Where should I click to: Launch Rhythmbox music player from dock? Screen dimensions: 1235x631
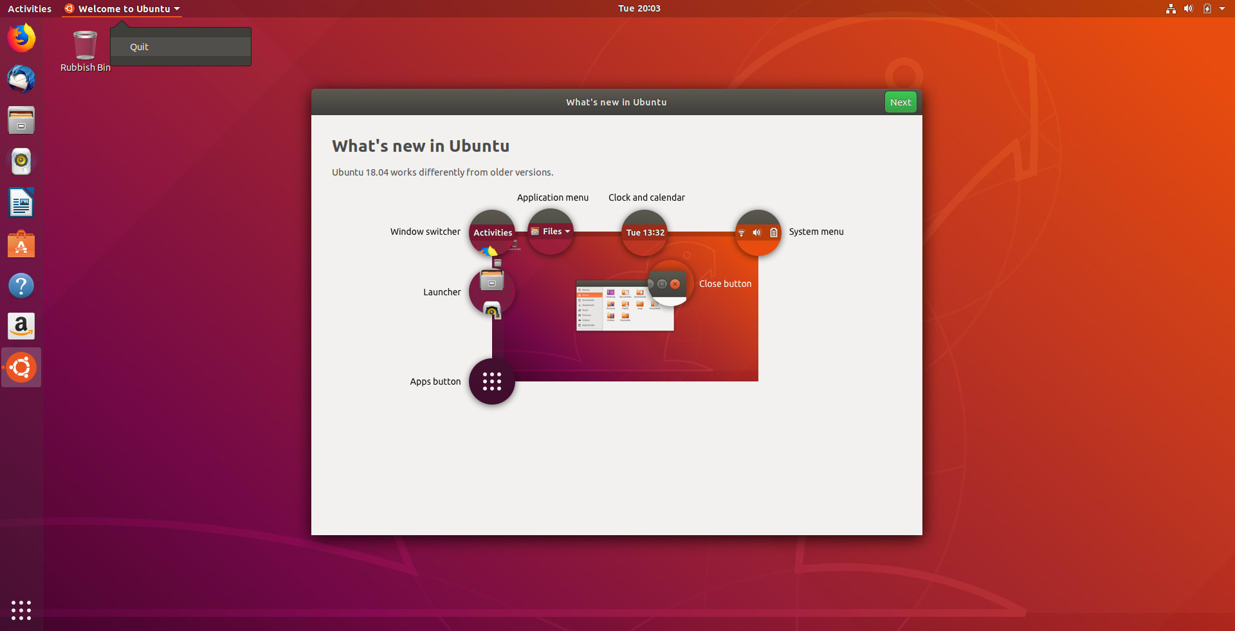coord(21,161)
